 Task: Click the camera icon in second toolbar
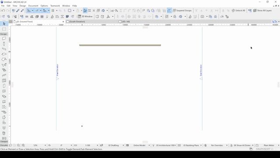coord(202,17)
